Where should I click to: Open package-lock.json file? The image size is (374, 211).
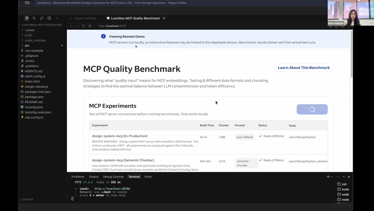(38, 92)
